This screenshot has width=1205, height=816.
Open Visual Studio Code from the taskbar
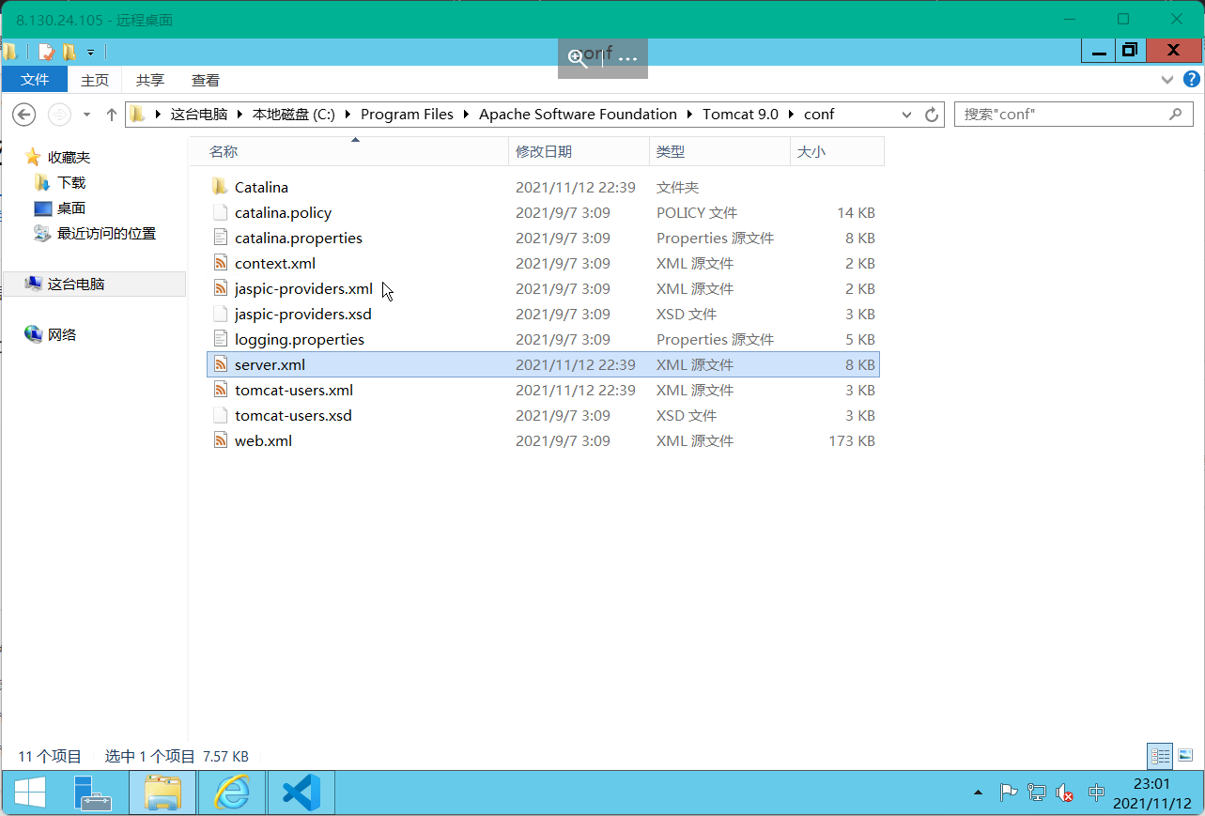click(x=301, y=793)
